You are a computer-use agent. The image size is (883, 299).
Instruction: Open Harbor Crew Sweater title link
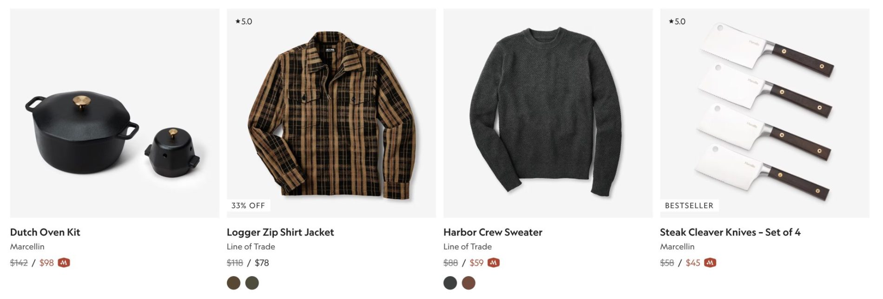coord(493,232)
